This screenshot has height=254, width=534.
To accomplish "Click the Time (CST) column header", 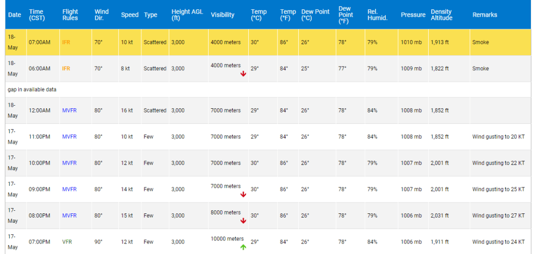I will click(37, 15).
